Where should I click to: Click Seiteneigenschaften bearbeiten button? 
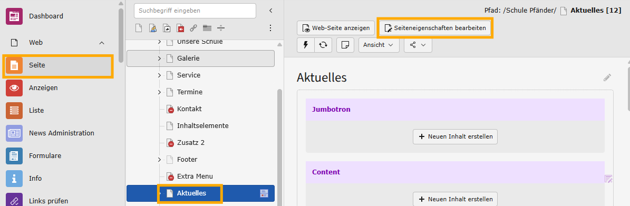pos(435,28)
